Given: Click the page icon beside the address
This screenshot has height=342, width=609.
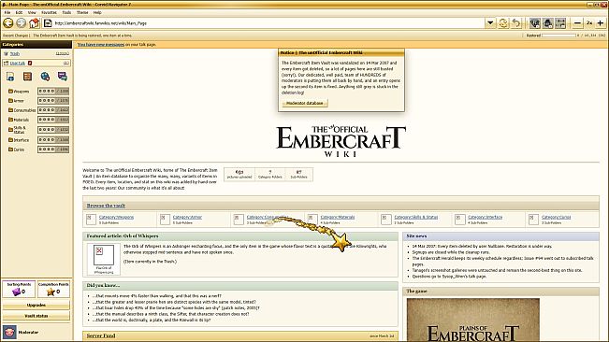Looking at the screenshot, I should [48, 23].
